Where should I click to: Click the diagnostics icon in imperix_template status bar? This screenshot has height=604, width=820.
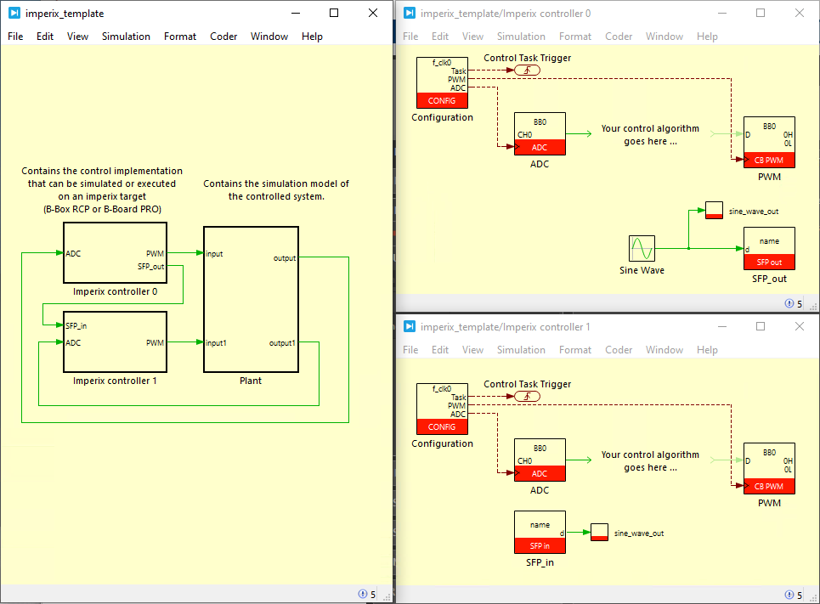tap(362, 594)
